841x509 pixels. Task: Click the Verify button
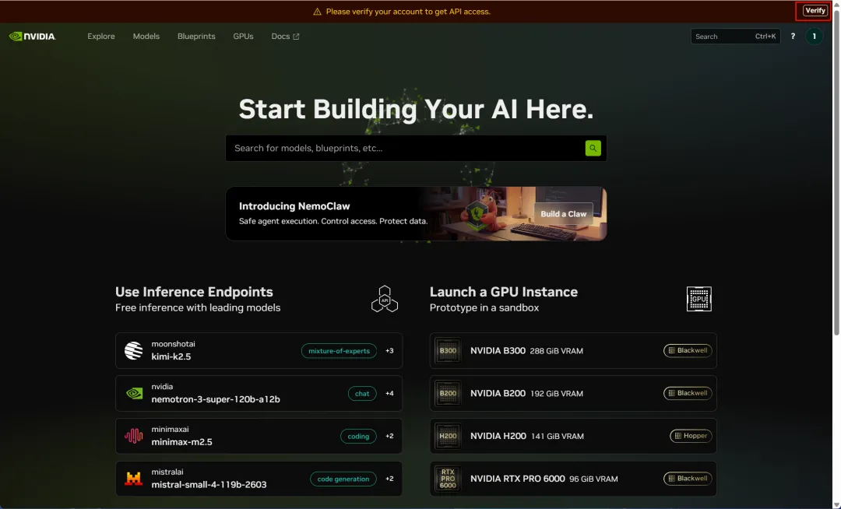[815, 11]
